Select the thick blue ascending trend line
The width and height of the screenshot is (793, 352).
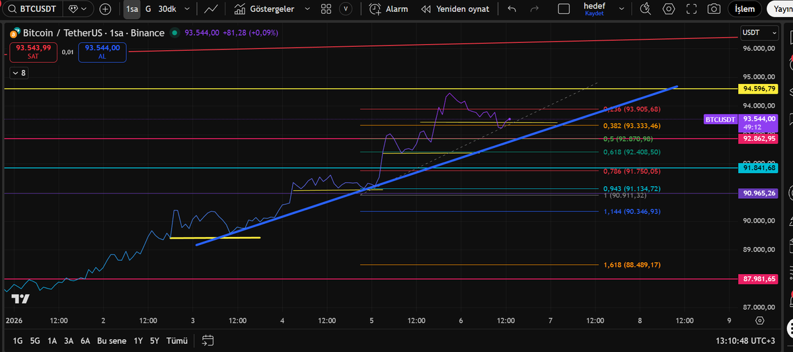click(x=436, y=166)
